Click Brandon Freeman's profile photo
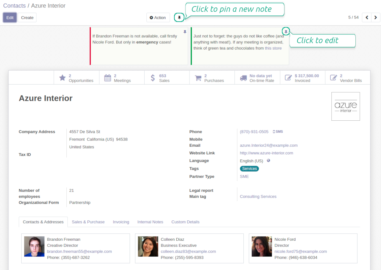This screenshot has width=381, height=270. coord(34,246)
